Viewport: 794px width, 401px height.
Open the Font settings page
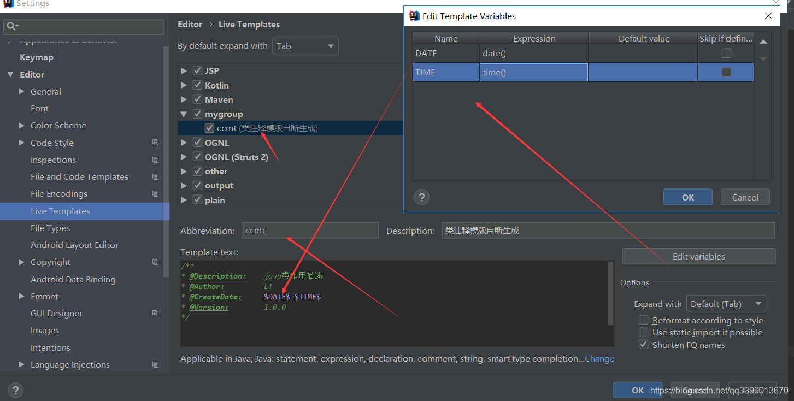click(39, 108)
